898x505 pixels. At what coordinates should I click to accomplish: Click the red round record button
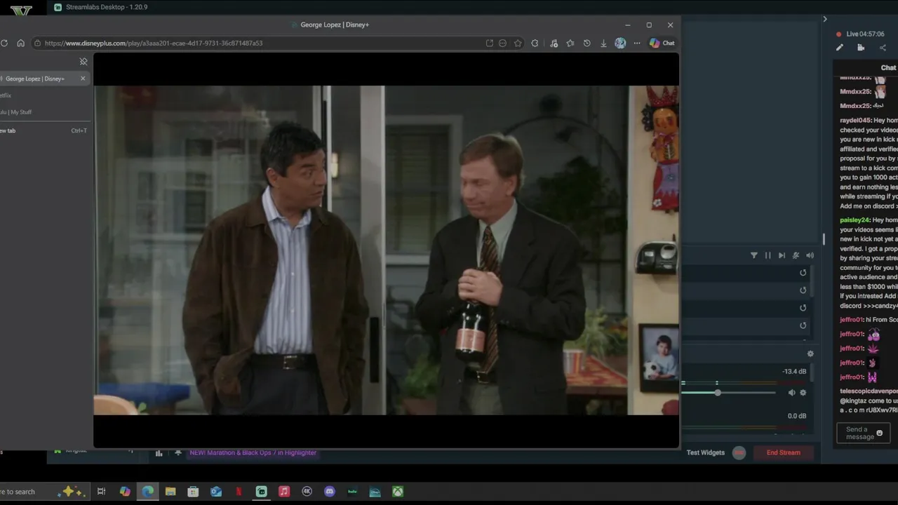click(739, 452)
